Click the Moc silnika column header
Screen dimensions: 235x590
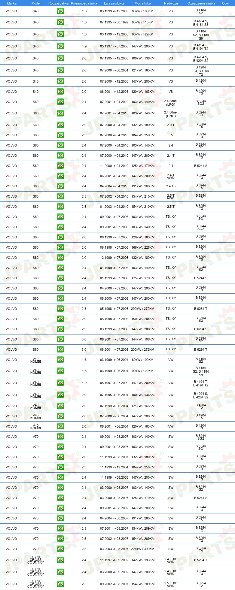(143, 3)
